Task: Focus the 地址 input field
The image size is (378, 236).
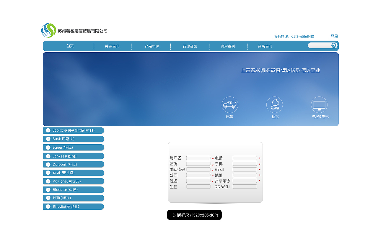Action: pyautogui.click(x=245, y=175)
